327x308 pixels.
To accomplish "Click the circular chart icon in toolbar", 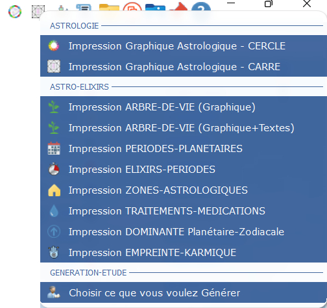I will [15, 12].
